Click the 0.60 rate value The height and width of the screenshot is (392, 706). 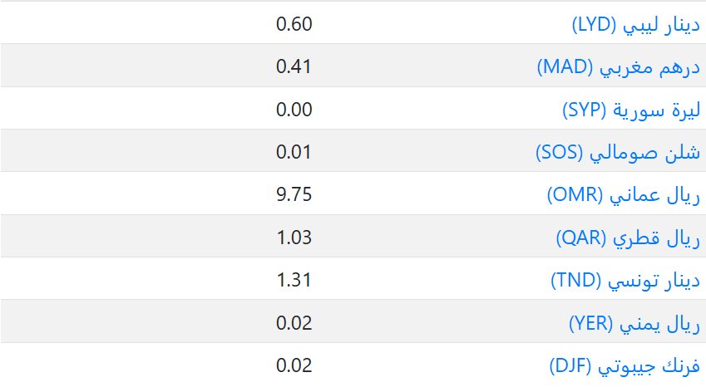[294, 23]
